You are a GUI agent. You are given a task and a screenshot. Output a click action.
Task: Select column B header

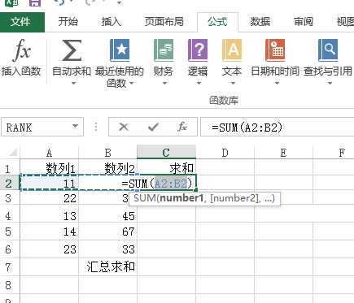click(107, 153)
